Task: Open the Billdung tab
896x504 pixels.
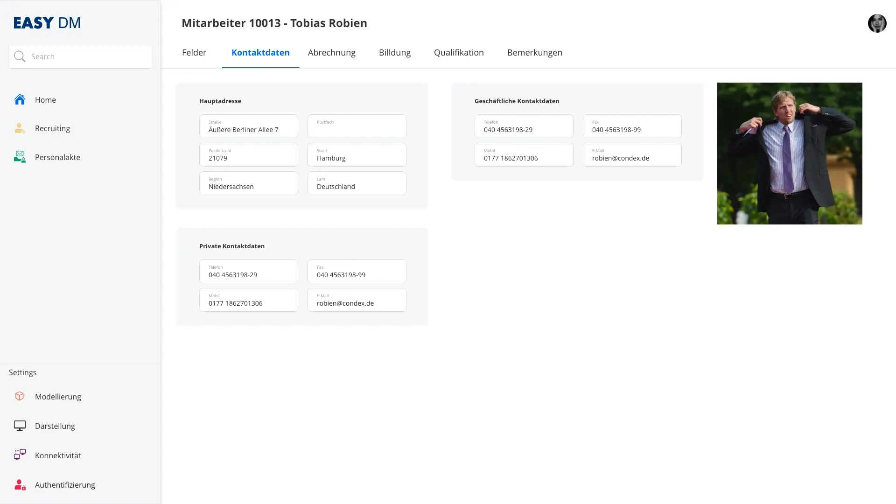Action: coord(395,52)
